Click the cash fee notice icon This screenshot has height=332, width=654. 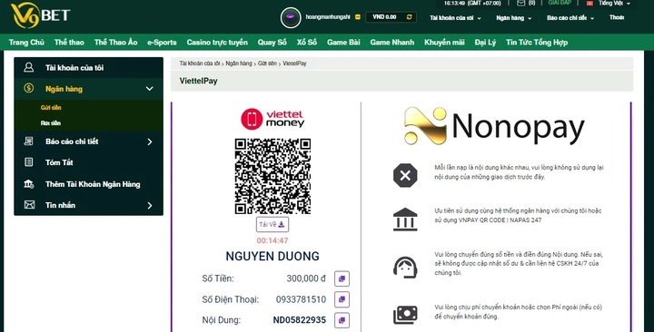[x=405, y=315]
